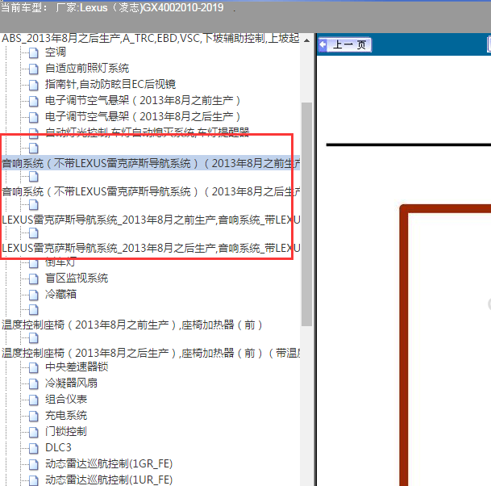Click the icon beside 电子调节空气悬架 2013年8月之前生产

point(34,101)
